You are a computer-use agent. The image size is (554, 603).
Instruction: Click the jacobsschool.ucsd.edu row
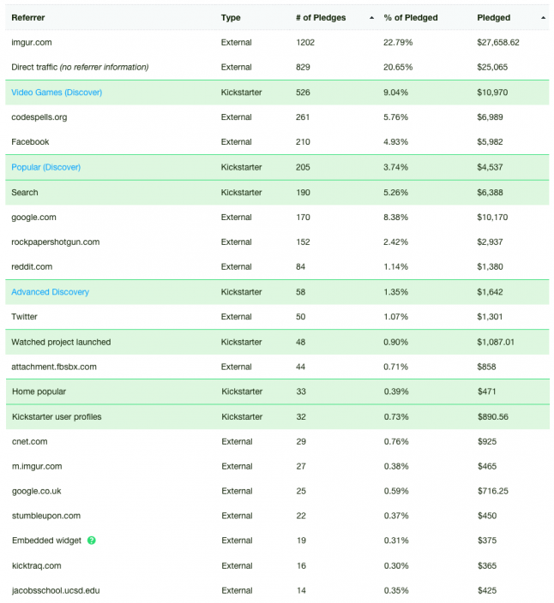point(278,590)
